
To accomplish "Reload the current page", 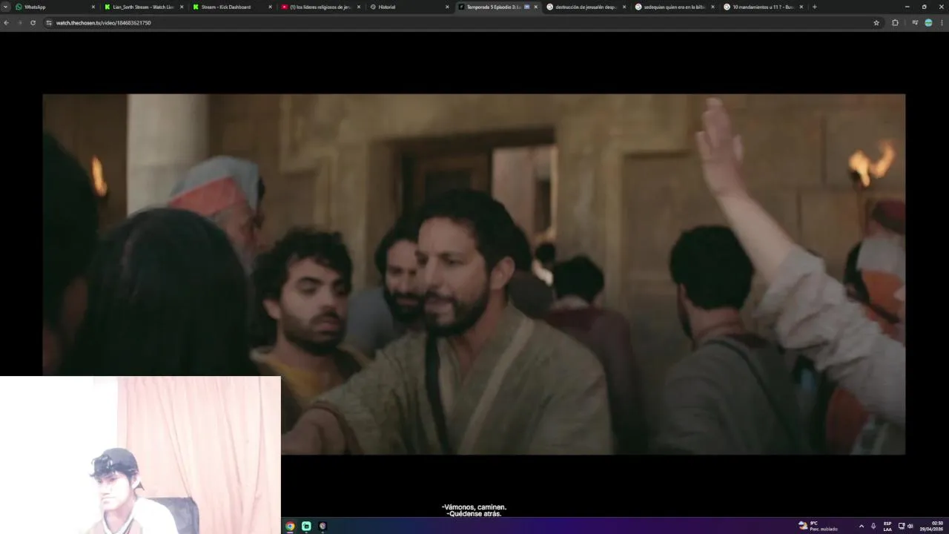I will point(33,23).
